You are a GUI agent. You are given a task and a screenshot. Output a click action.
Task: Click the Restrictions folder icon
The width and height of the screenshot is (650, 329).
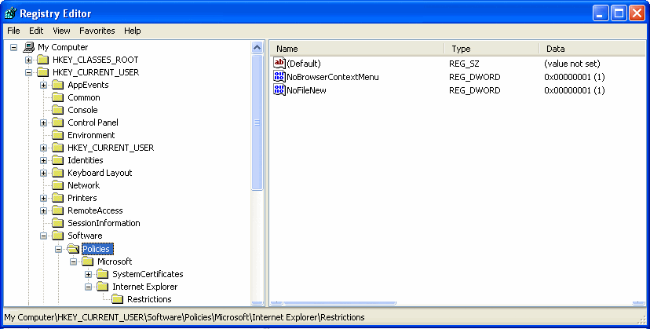(118, 299)
